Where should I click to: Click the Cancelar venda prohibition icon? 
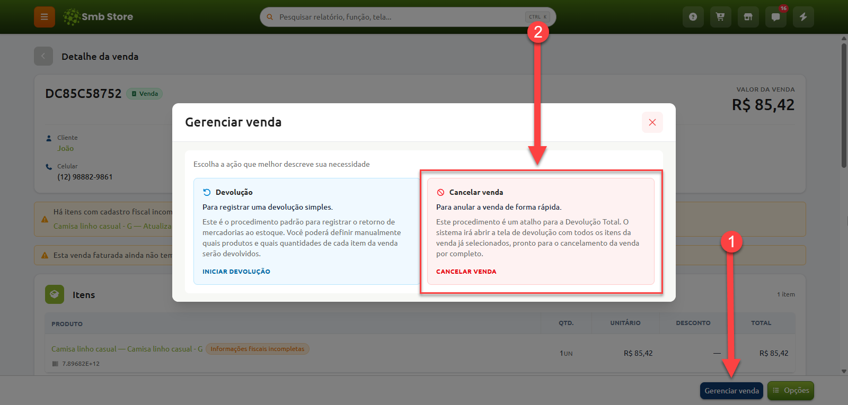point(440,192)
